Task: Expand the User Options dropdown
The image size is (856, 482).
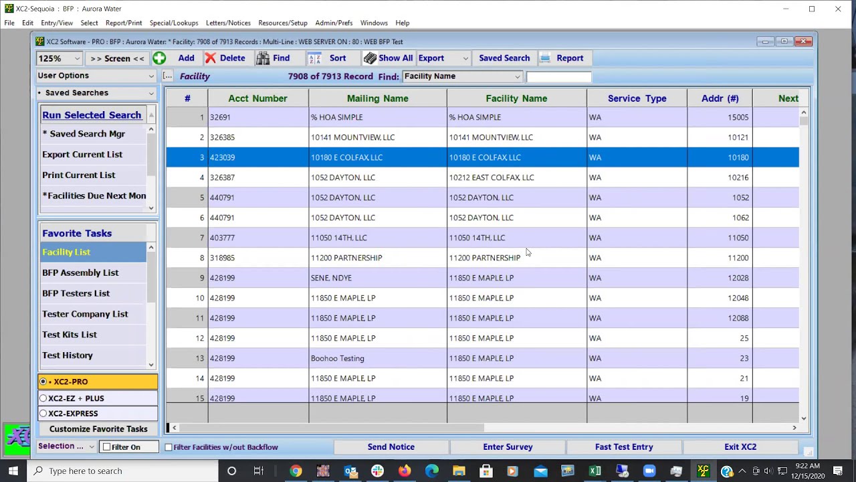Action: (x=151, y=76)
